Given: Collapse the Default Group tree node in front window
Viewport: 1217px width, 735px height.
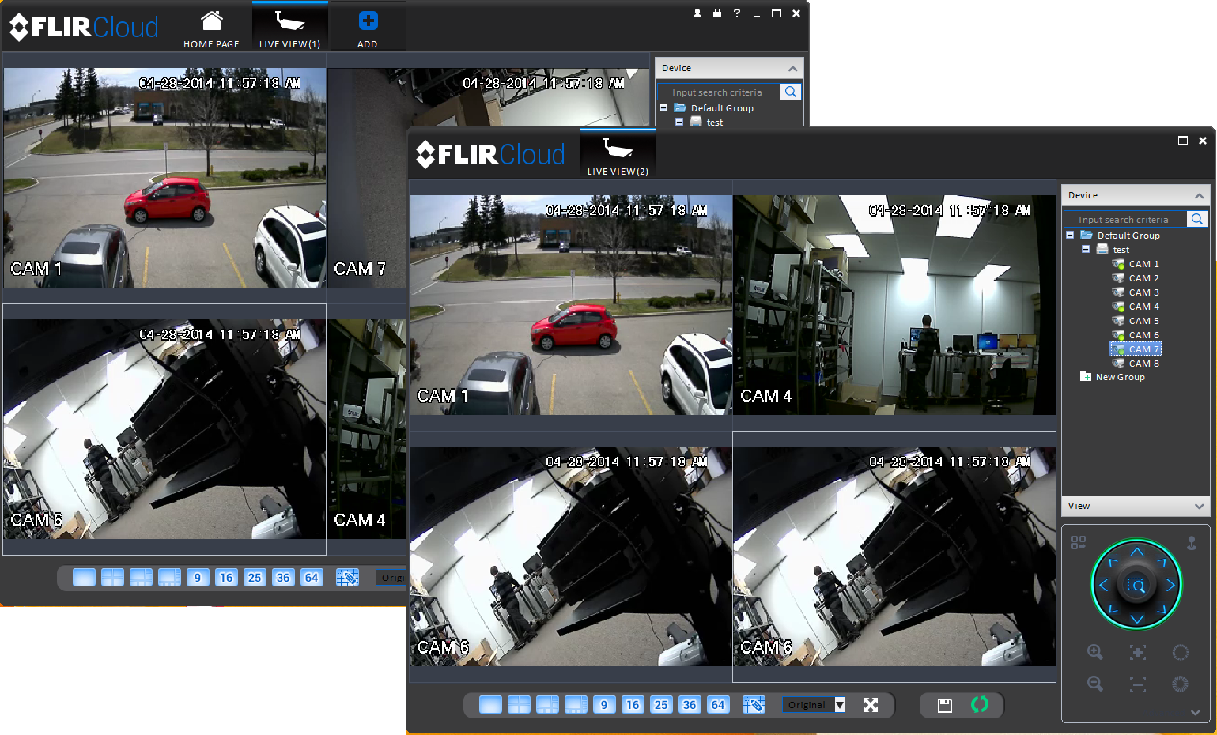Looking at the screenshot, I should (1070, 236).
